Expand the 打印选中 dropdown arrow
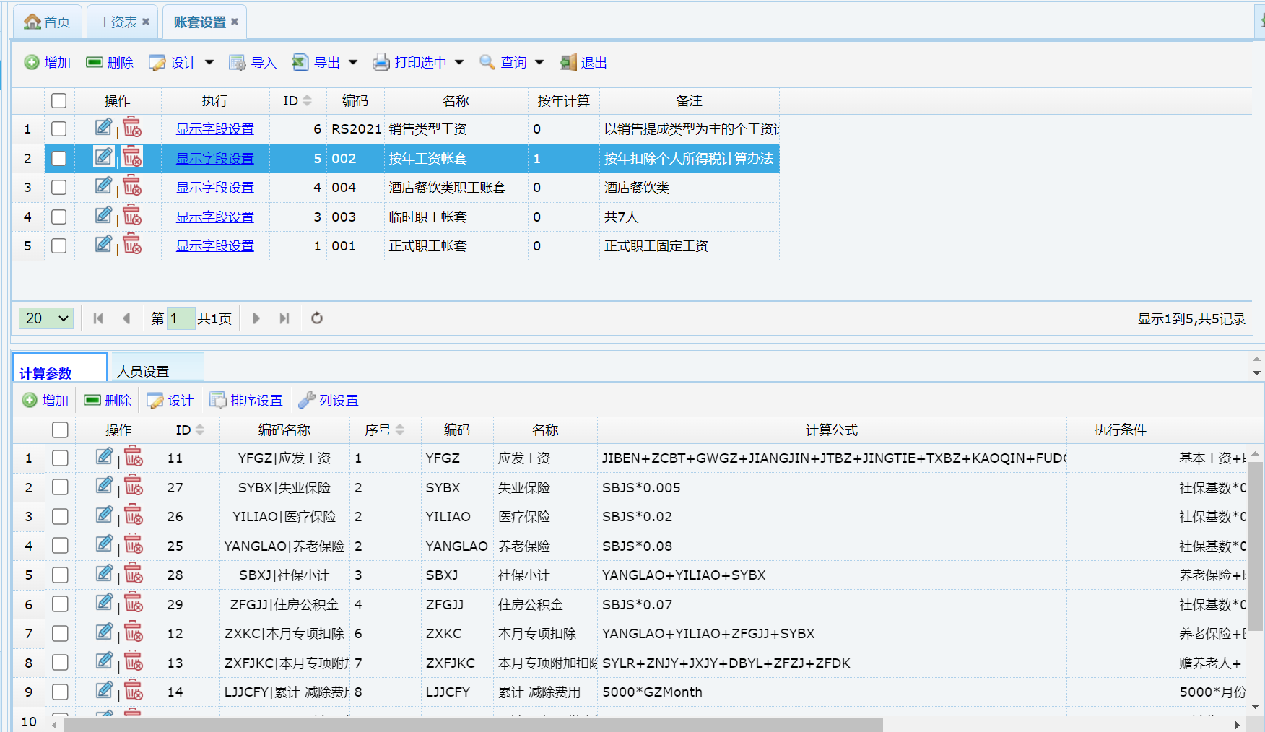The height and width of the screenshot is (732, 1265). [x=459, y=63]
